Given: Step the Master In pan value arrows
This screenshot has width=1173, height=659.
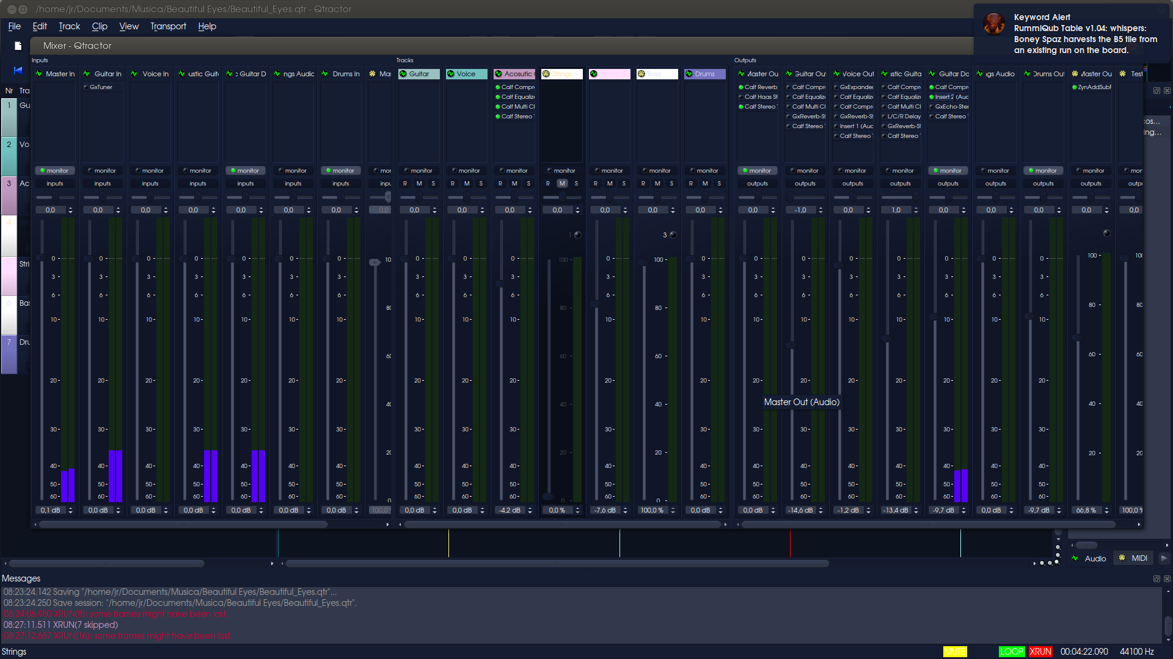Looking at the screenshot, I should (x=70, y=210).
